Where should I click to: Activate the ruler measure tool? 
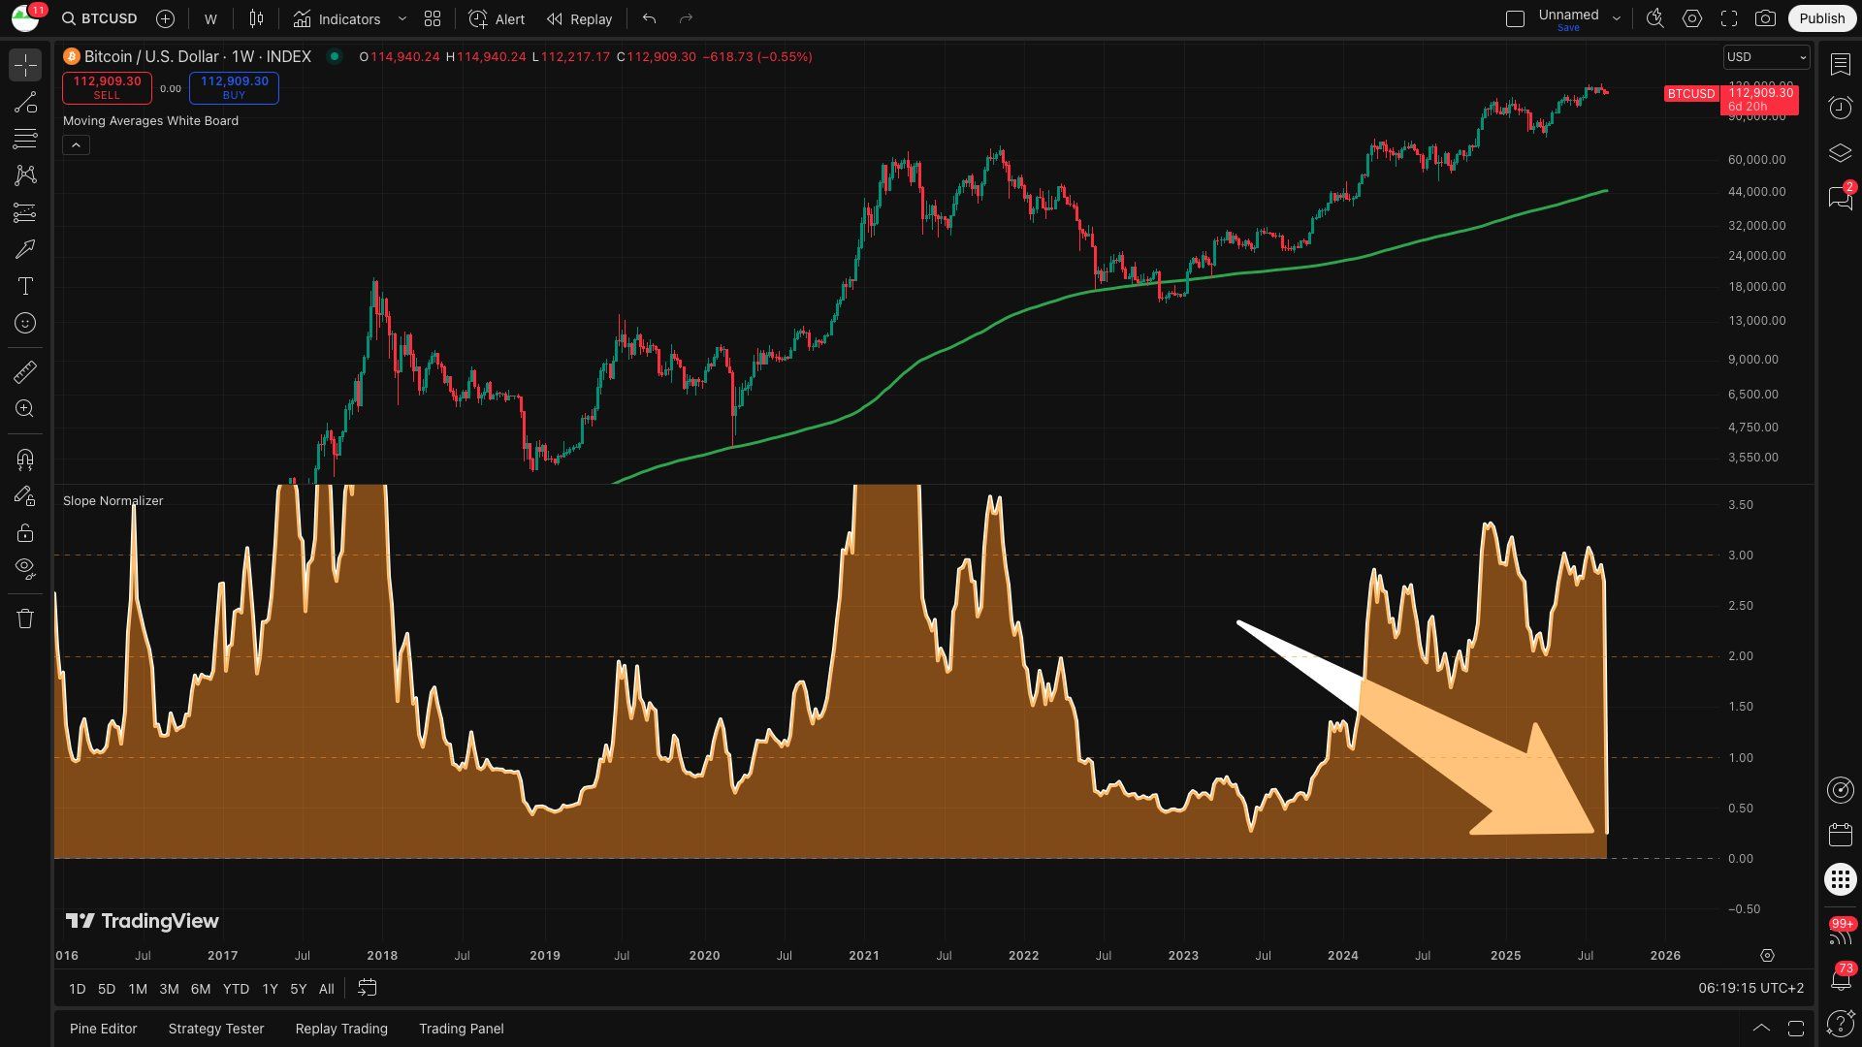pyautogui.click(x=25, y=371)
